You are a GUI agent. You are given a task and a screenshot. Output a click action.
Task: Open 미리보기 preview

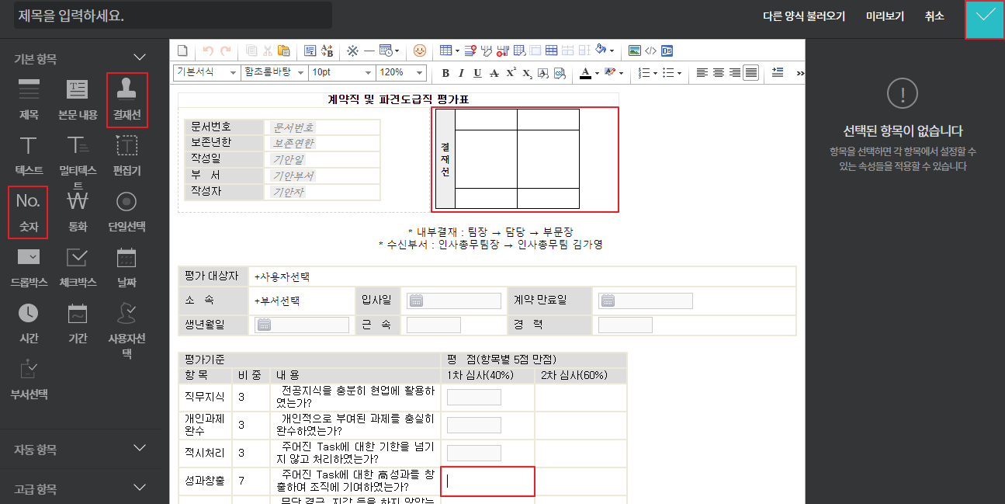[885, 16]
